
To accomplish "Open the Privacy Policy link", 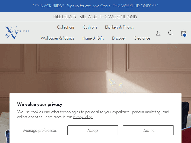I will pyautogui.click(x=83, y=117).
